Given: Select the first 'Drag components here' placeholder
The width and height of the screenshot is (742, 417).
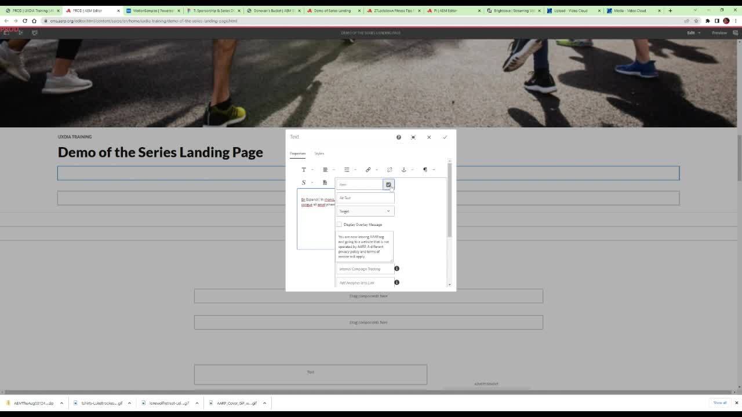Looking at the screenshot, I should pyautogui.click(x=368, y=296).
